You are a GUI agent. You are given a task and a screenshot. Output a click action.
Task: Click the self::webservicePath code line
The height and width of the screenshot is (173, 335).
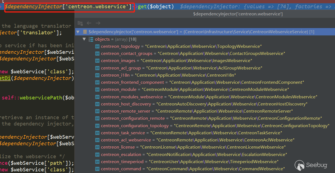coord(38,98)
